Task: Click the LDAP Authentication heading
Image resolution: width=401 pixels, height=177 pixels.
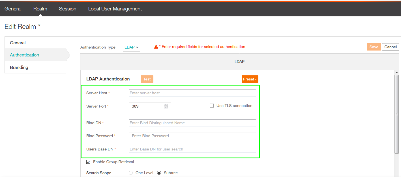Action: 108,79
